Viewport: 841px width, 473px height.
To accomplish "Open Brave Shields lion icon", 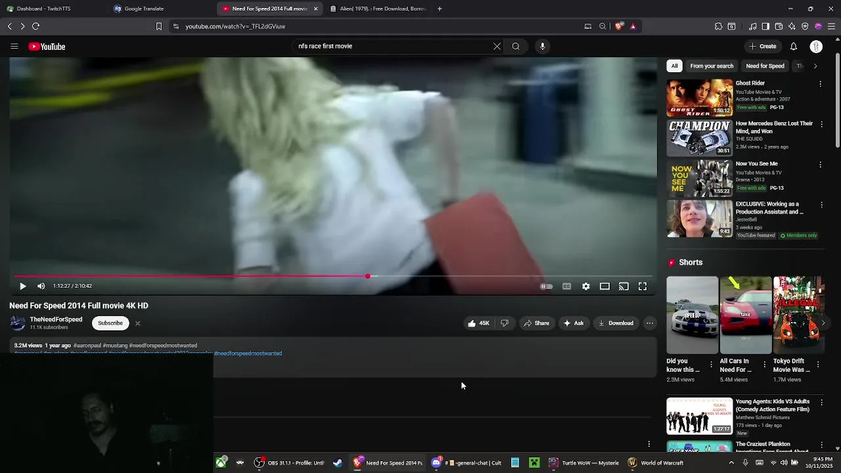I will pyautogui.click(x=619, y=26).
